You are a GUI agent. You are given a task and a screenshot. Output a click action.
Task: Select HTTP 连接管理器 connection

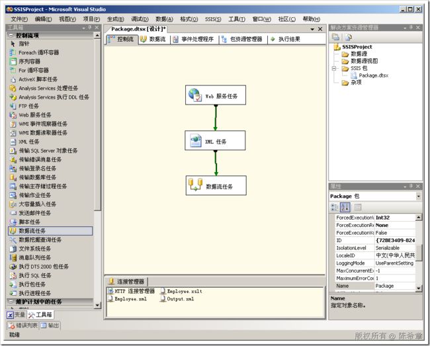[132, 291]
